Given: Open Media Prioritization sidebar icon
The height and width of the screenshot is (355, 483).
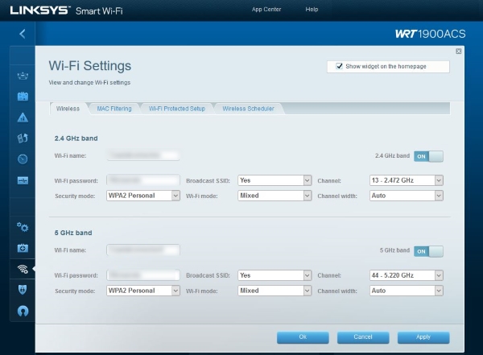Looking at the screenshot, I should [23, 138].
